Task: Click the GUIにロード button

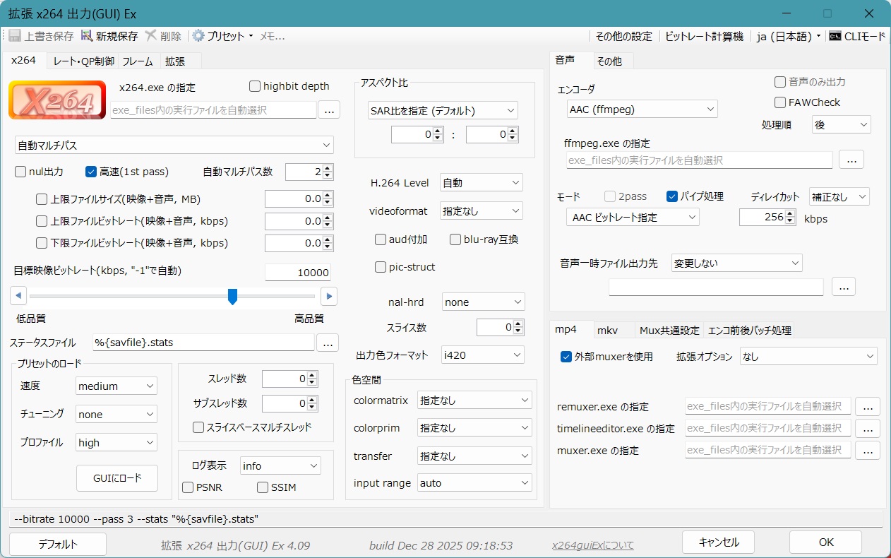Action: [x=117, y=478]
